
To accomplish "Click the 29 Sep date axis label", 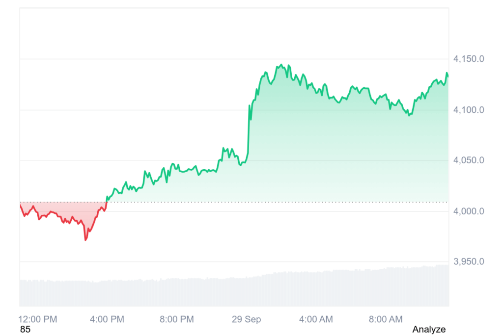I will [246, 319].
